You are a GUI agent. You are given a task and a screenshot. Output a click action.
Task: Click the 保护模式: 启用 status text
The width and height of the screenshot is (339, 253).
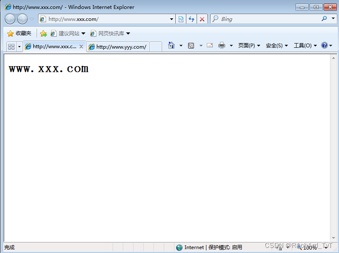pyautogui.click(x=225, y=247)
